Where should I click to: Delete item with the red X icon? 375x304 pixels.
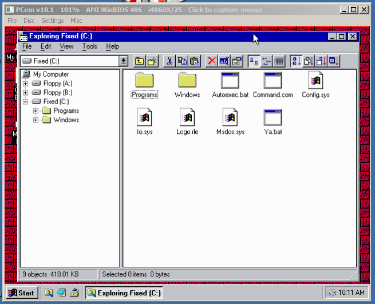(212, 61)
